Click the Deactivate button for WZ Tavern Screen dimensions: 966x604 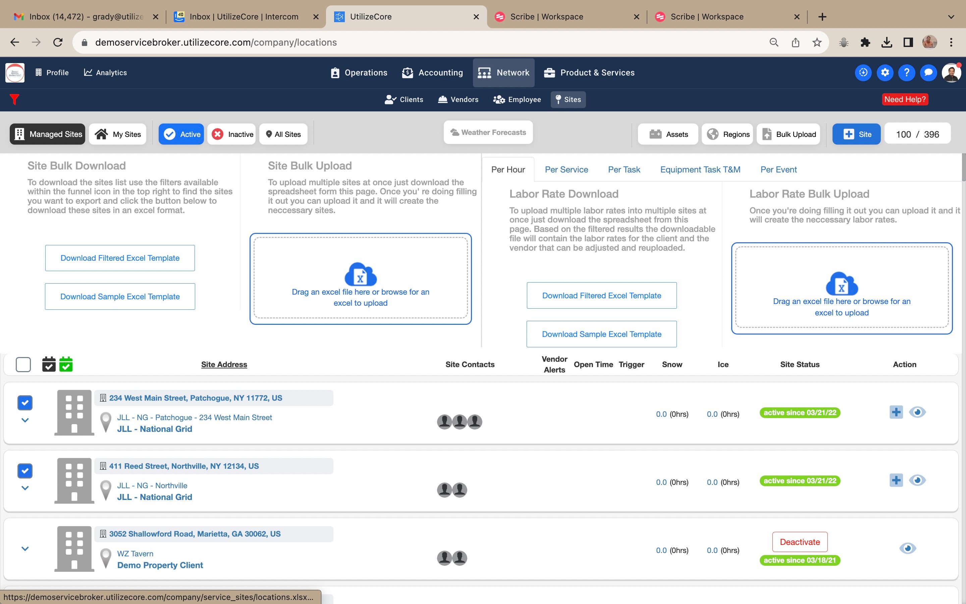tap(800, 542)
